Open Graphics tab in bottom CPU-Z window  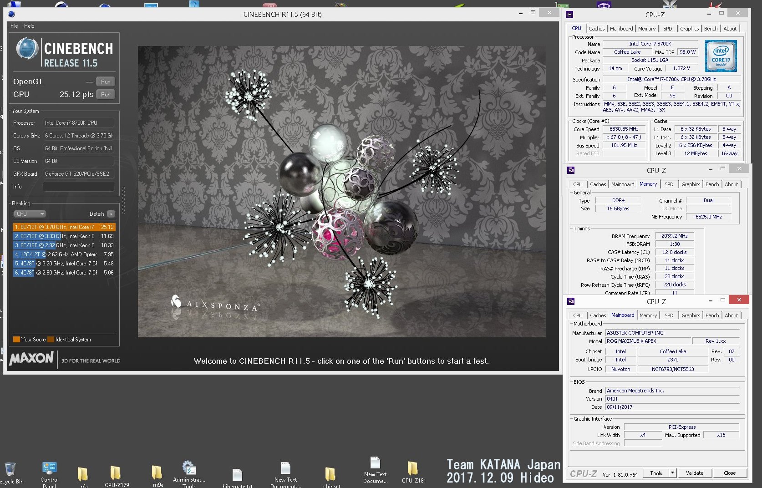pyautogui.click(x=691, y=315)
